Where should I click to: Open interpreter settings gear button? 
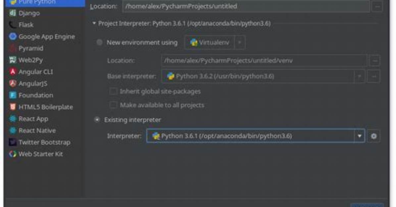[x=373, y=136]
